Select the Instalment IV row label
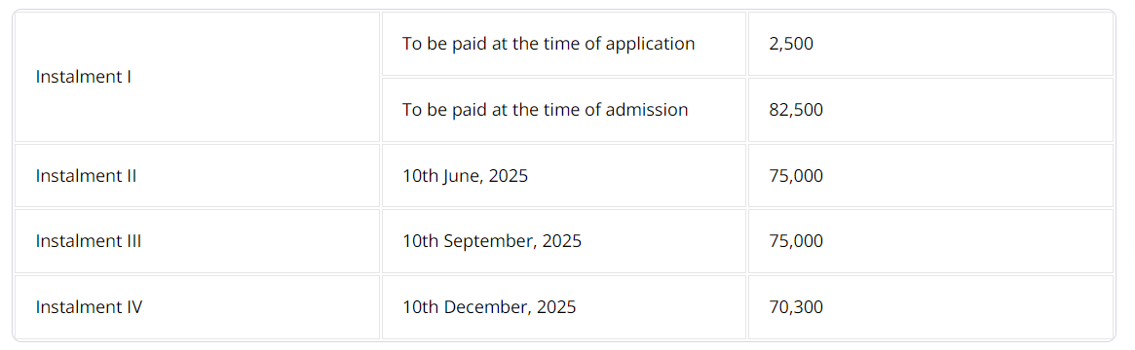Viewport: 1135px width, 350px height. pos(197,306)
